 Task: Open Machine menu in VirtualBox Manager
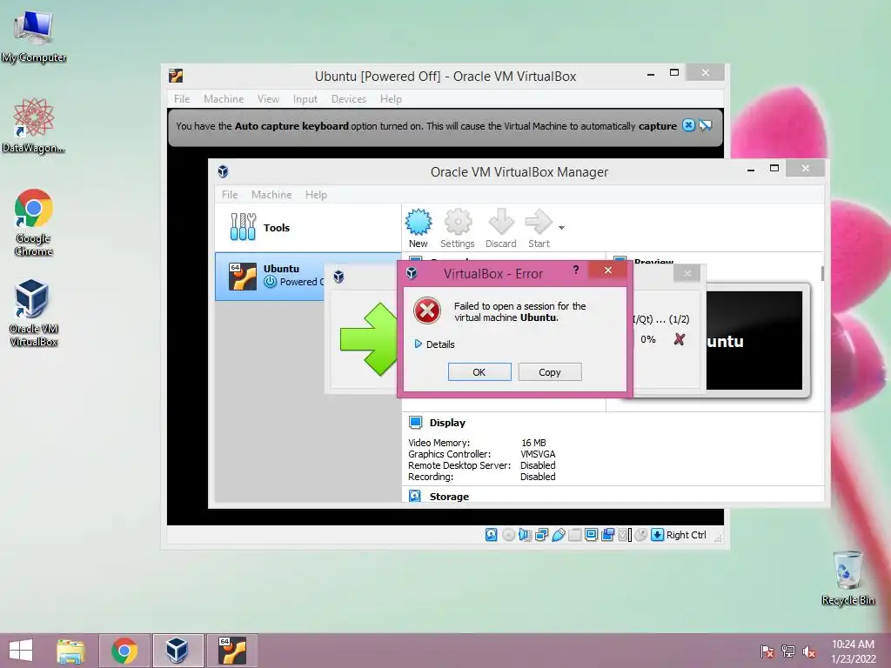pyautogui.click(x=271, y=194)
